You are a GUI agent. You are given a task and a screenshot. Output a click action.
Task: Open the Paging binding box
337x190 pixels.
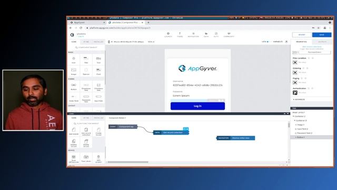point(295,82)
